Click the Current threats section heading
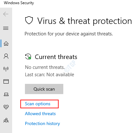This screenshot has width=140, height=133. 56,57
